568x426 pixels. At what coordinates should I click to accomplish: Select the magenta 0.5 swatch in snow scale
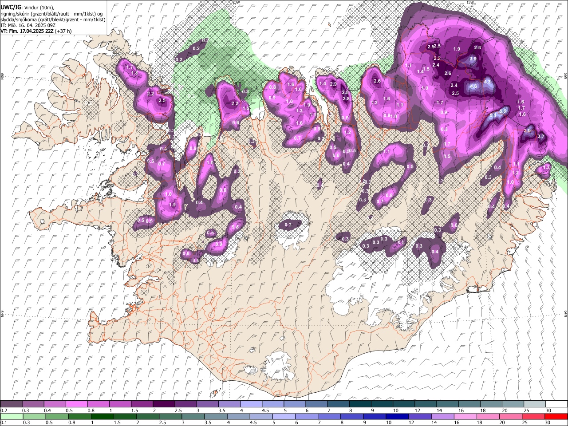(x=76, y=404)
